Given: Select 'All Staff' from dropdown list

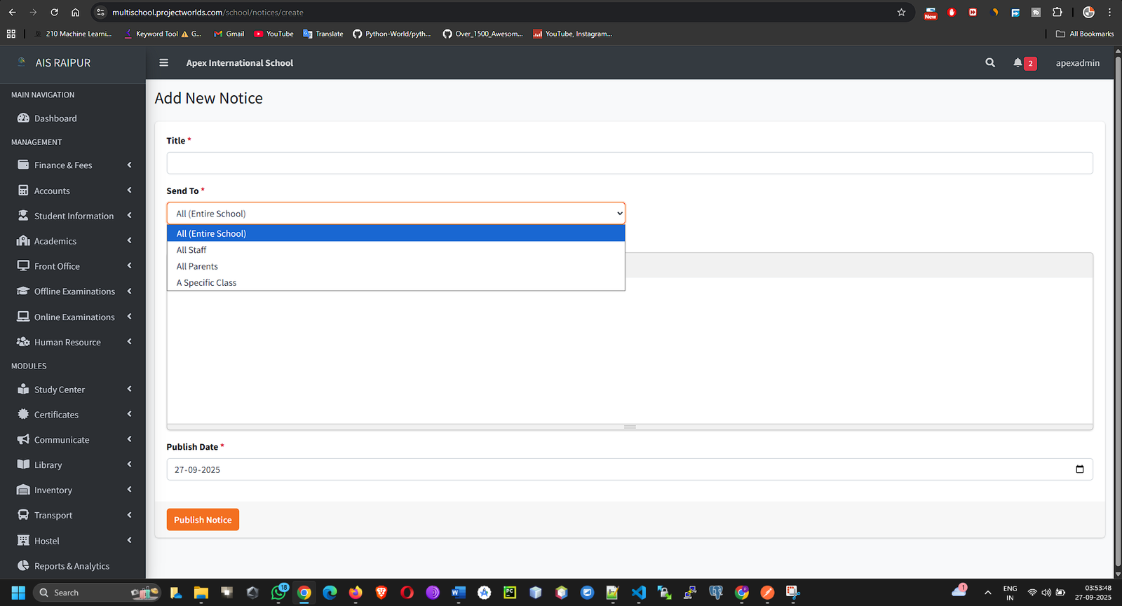Looking at the screenshot, I should [x=191, y=250].
